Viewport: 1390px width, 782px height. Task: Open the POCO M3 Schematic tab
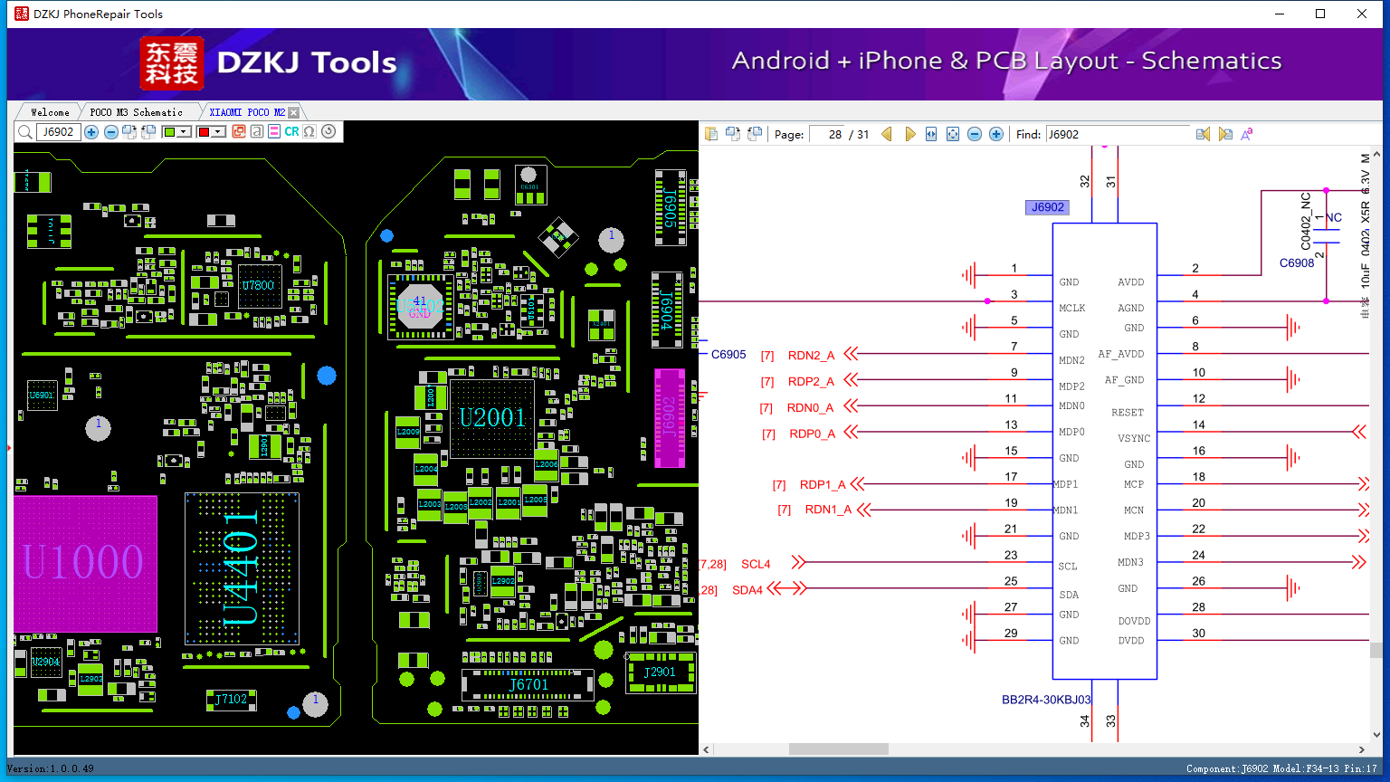136,112
